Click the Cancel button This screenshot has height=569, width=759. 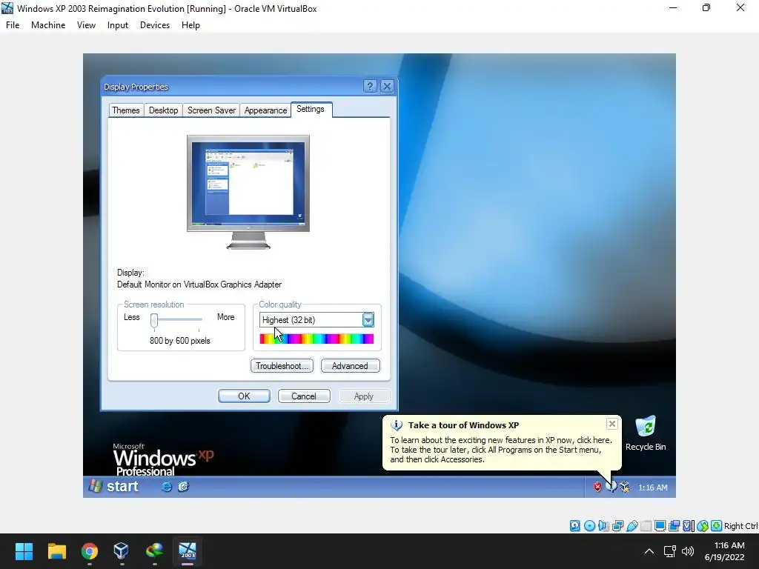click(304, 396)
